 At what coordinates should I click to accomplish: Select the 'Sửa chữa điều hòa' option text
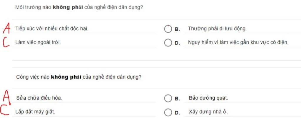[x=39, y=98]
